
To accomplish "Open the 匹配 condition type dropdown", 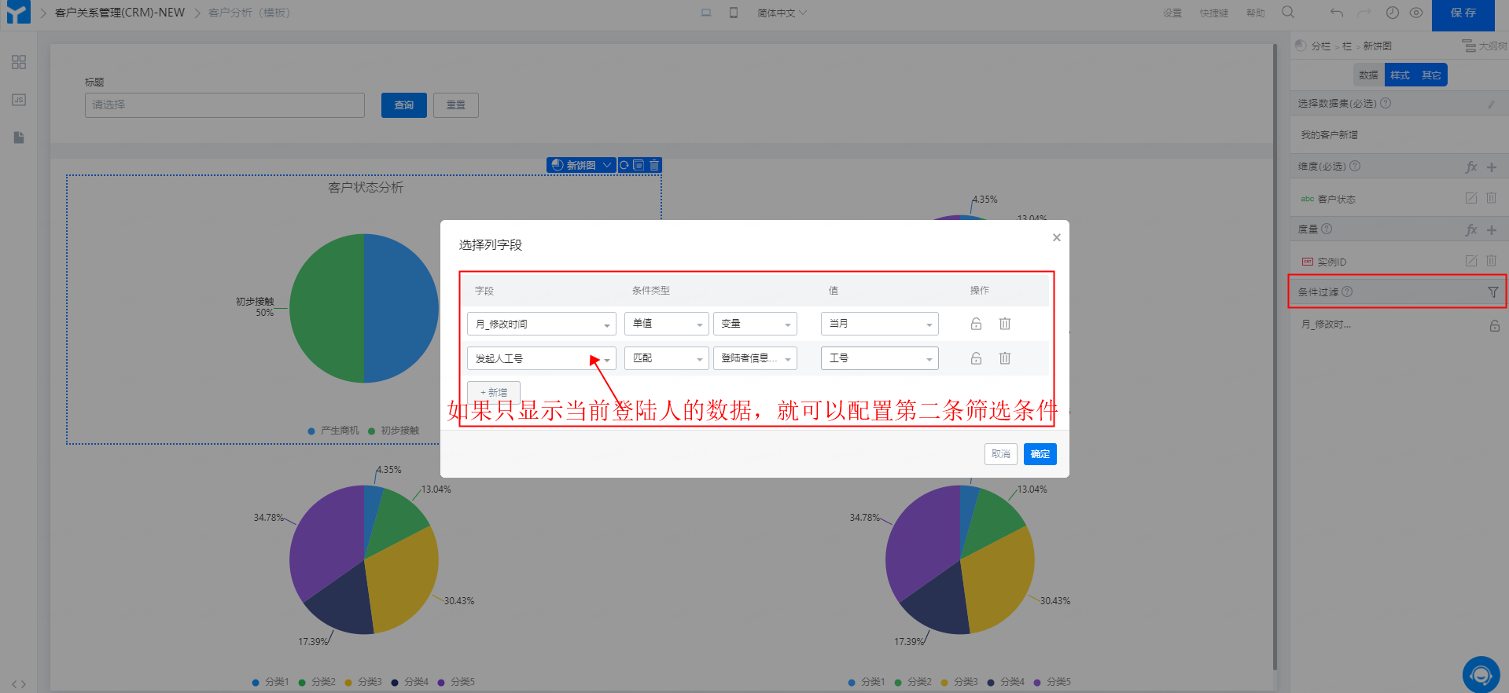I will coord(667,358).
